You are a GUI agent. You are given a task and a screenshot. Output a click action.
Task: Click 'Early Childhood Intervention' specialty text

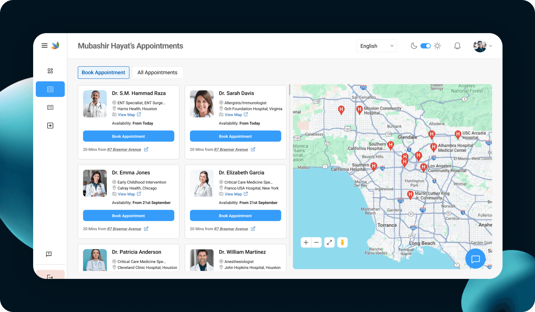point(142,182)
